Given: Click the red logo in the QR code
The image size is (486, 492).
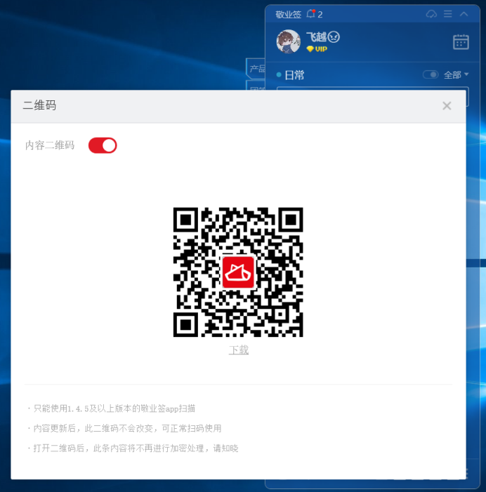Looking at the screenshot, I should click(238, 272).
